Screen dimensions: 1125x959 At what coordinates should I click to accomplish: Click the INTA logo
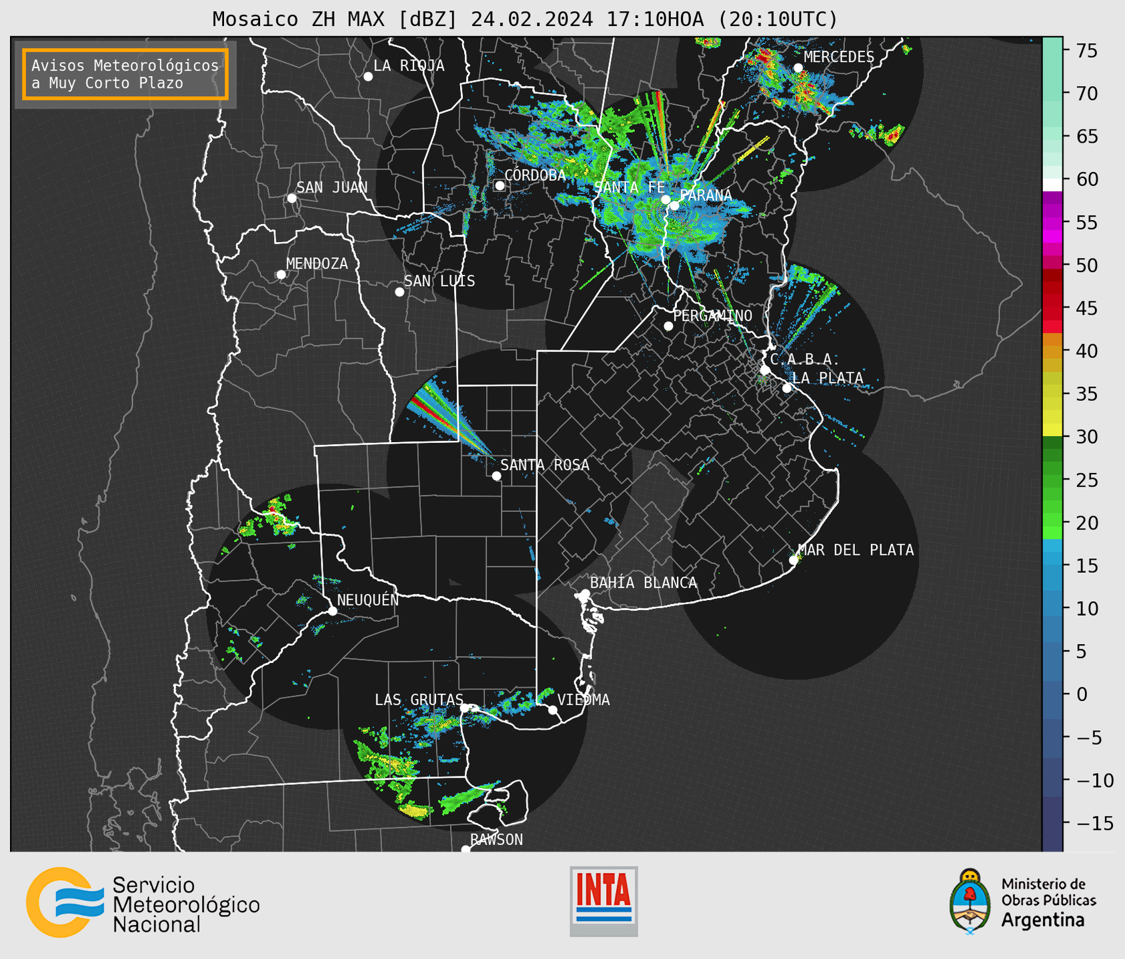604,901
